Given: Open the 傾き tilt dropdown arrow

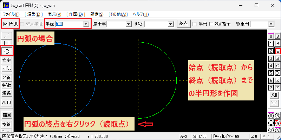Looking at the screenshot, I should pyautogui.click(x=171, y=24).
